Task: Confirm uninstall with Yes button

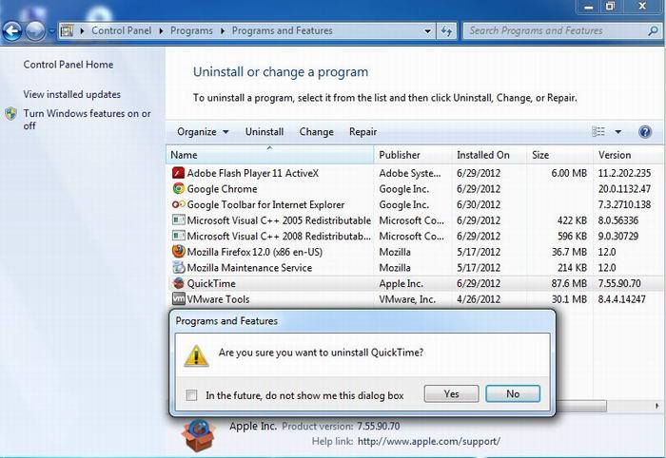Action: click(x=452, y=393)
